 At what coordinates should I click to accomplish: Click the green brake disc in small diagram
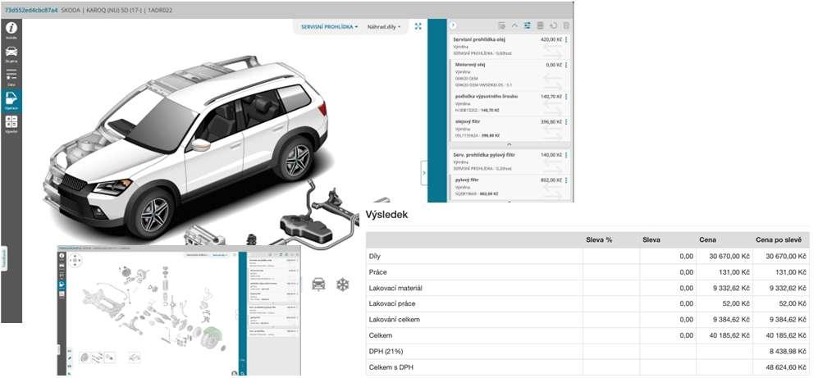(x=213, y=339)
